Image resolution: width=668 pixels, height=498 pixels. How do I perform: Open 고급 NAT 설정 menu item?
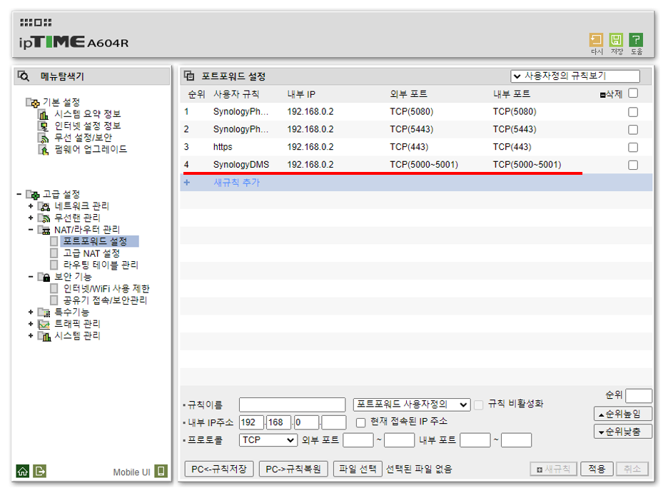click(91, 253)
